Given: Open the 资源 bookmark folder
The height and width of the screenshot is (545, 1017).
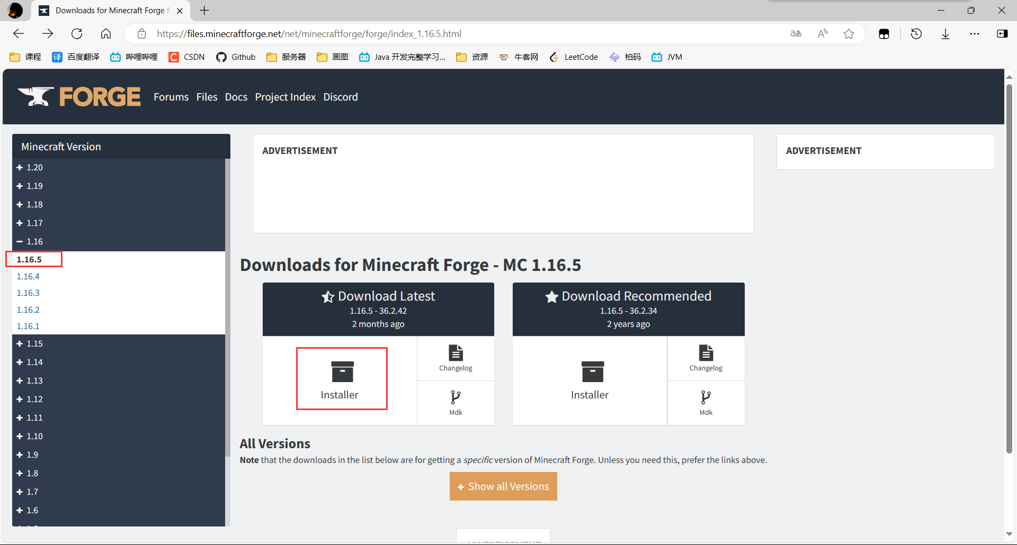Looking at the screenshot, I should click(x=472, y=57).
